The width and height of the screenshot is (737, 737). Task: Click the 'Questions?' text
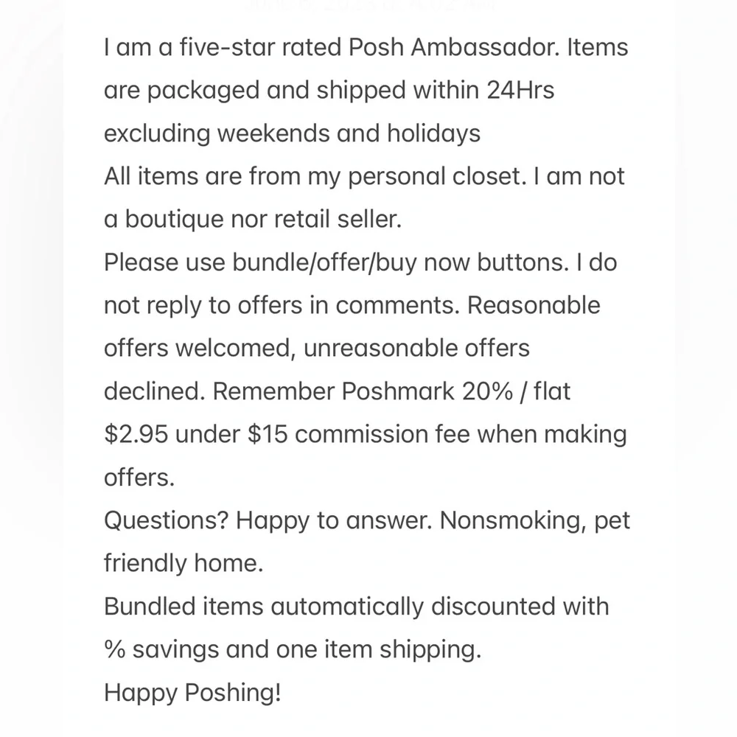[x=166, y=520]
